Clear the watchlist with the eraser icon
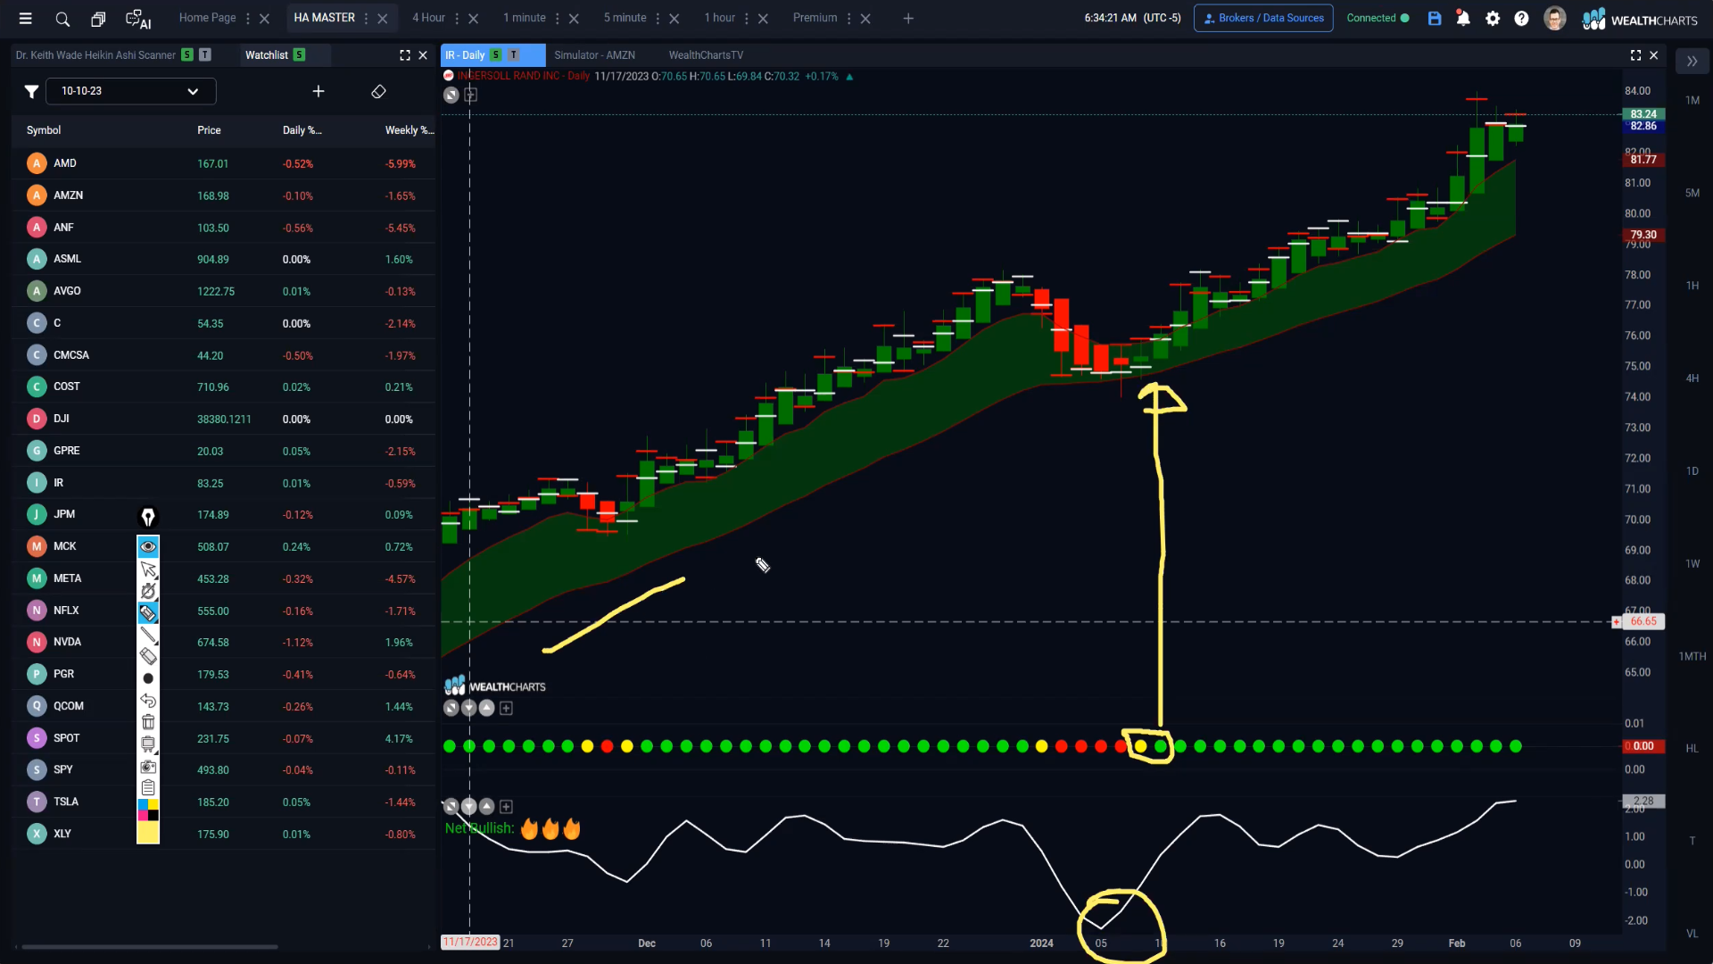The image size is (1713, 964). pos(378,91)
